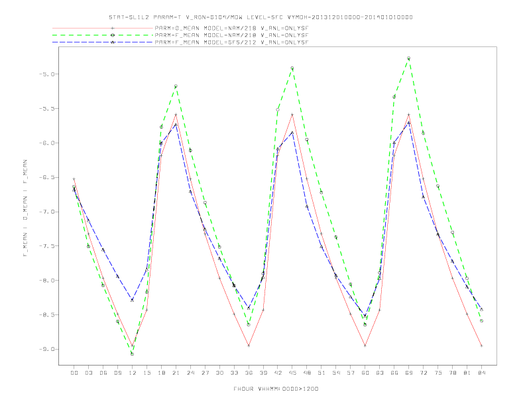The image size is (525, 406).
Task: Click the green circle marker at the hour 12 minimum
Action: pyautogui.click(x=133, y=354)
